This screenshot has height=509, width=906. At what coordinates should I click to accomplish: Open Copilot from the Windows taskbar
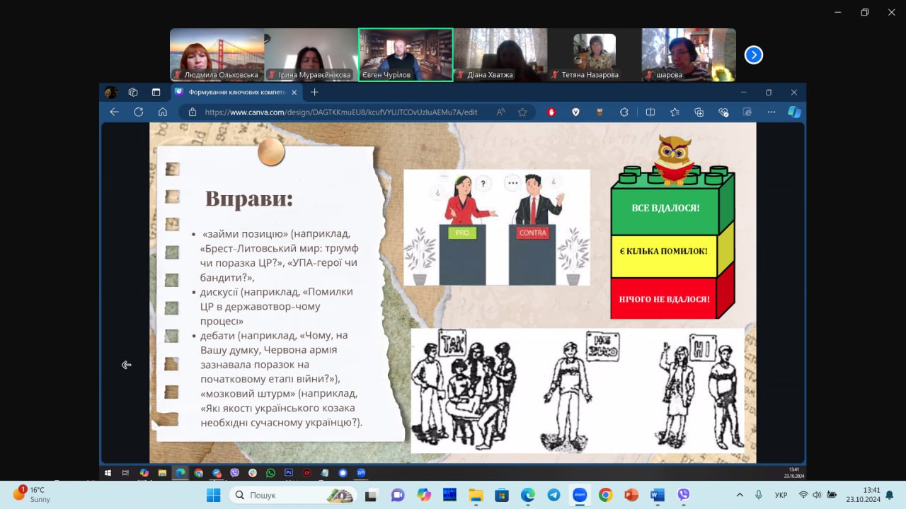(423, 495)
